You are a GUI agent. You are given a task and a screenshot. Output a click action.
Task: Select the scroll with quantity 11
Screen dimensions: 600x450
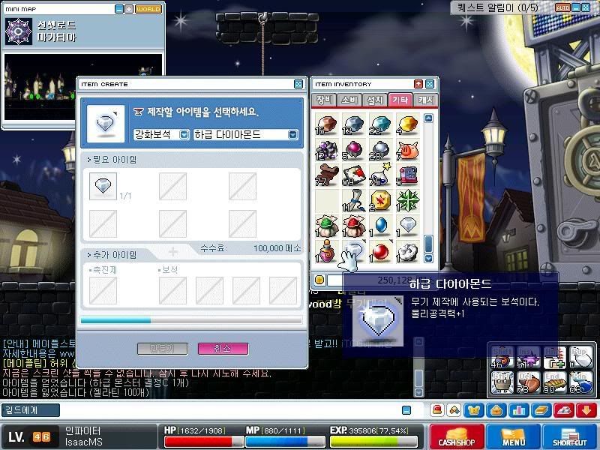[353, 200]
